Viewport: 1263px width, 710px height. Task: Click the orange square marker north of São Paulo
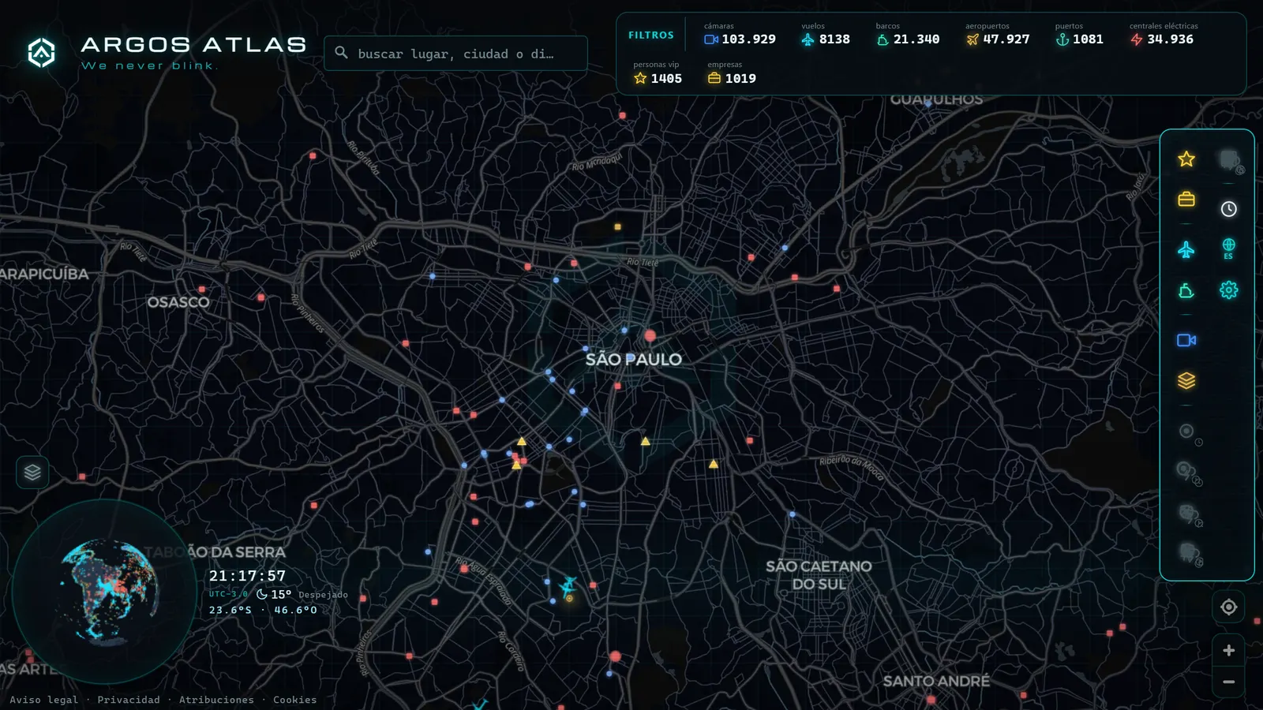(x=618, y=227)
